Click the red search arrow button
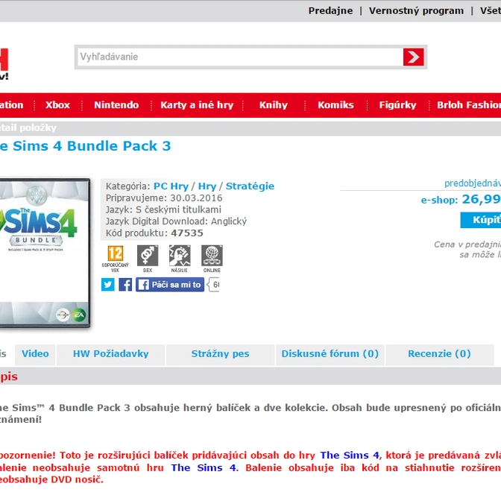This screenshot has height=501, width=501. click(413, 57)
